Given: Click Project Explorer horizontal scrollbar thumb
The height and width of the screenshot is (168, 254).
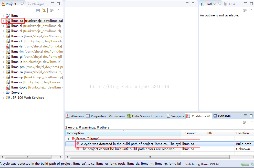Looking at the screenshot, I should click(28, 157).
